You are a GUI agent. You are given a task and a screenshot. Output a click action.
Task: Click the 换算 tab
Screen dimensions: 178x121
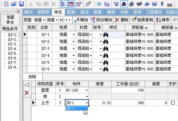click(x=98, y=12)
